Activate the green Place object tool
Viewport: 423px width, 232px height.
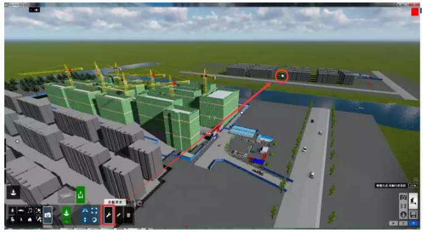point(67,213)
